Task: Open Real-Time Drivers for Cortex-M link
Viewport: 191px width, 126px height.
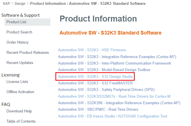Action: point(114,96)
